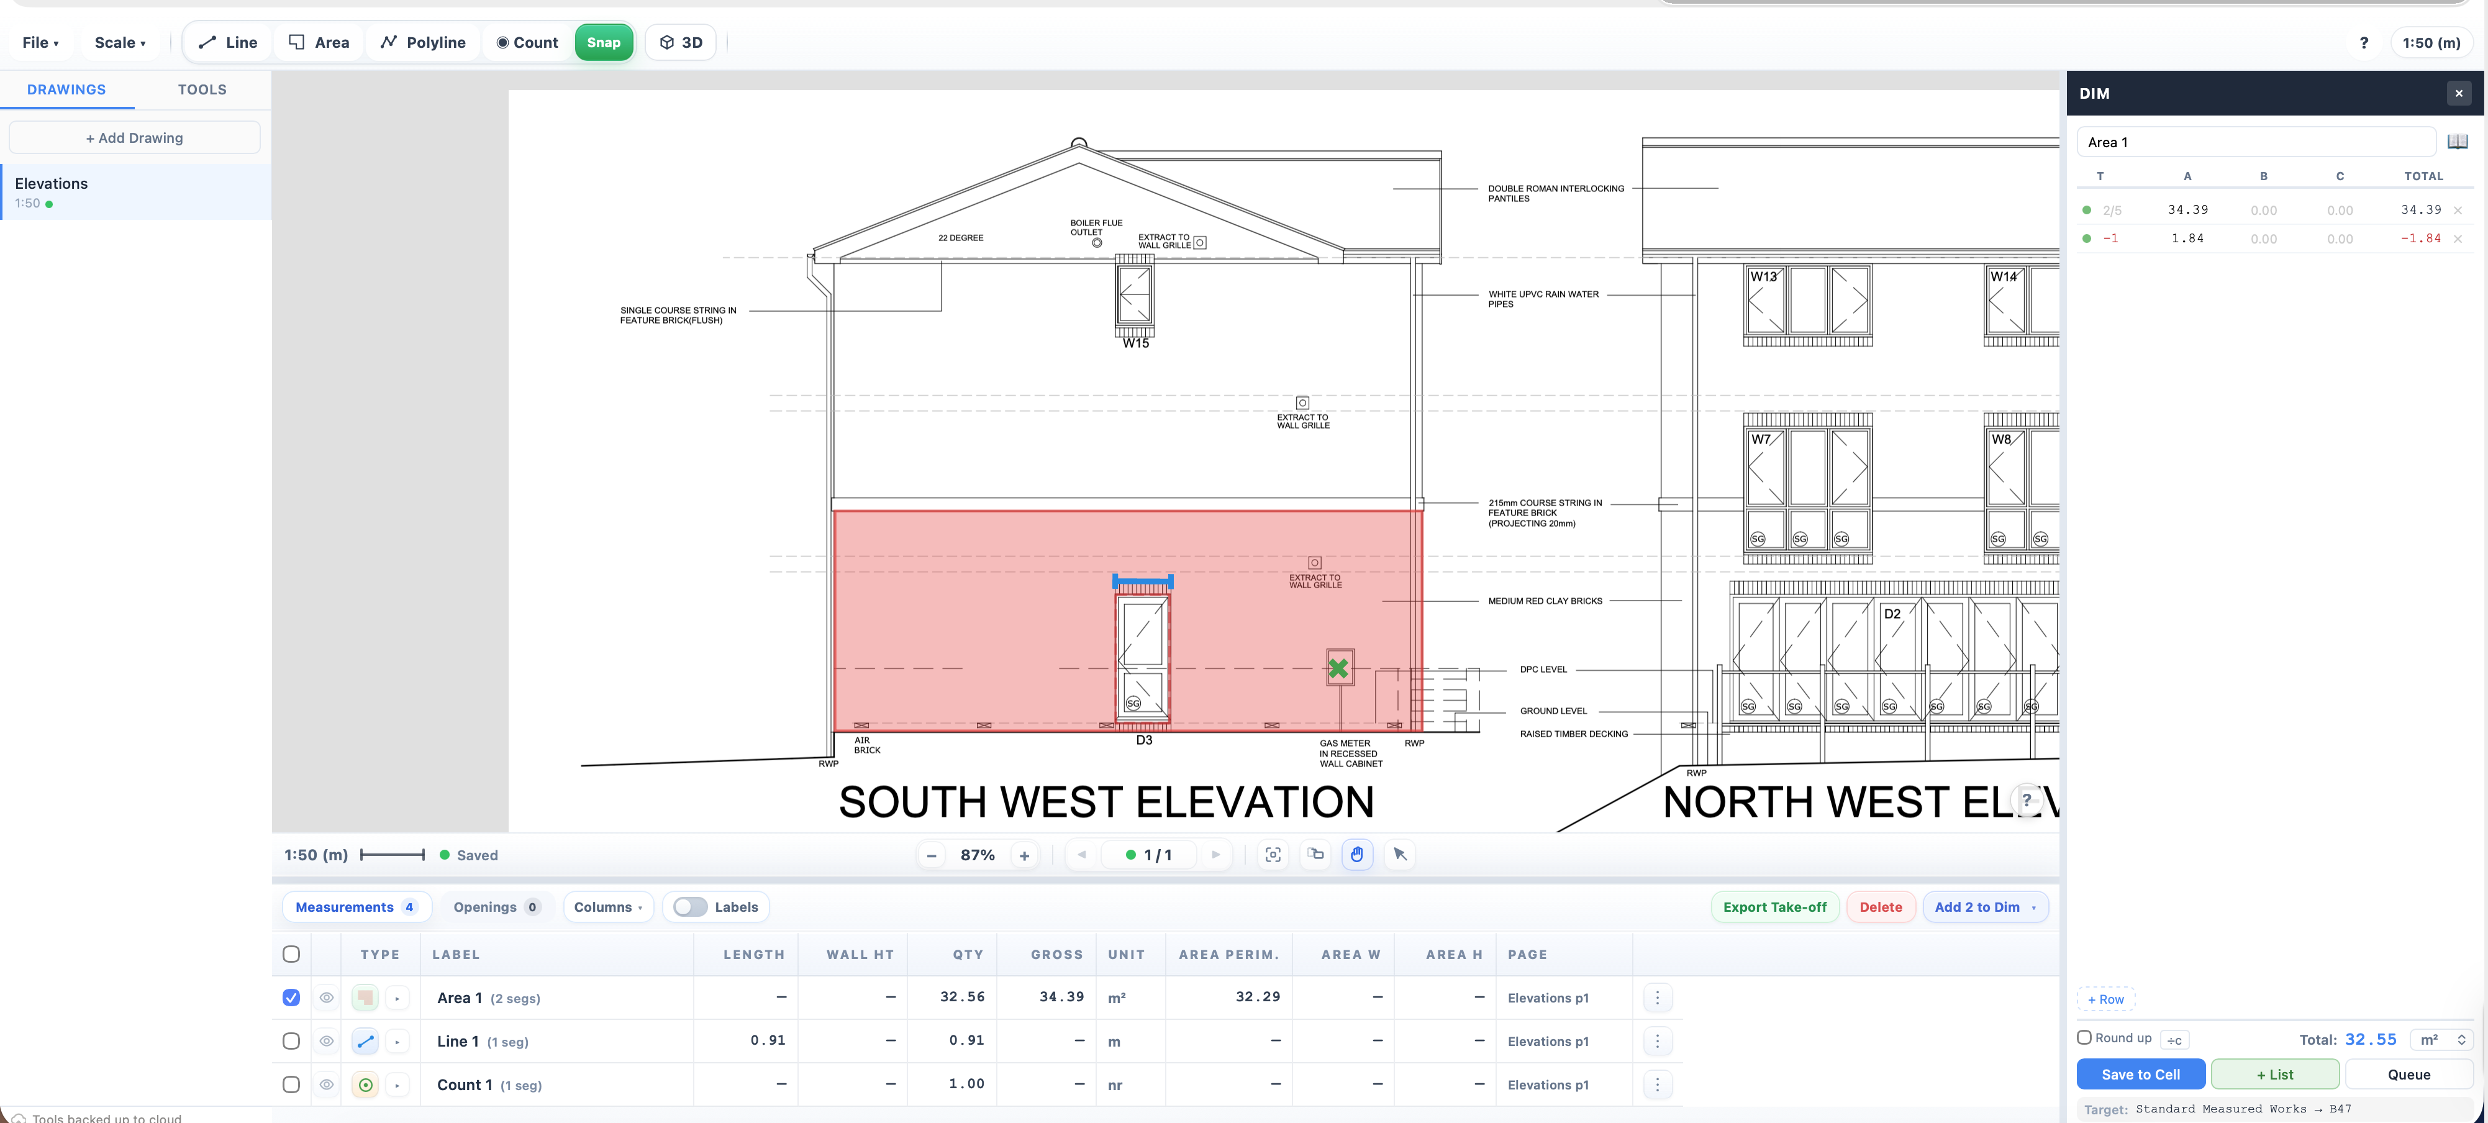Open the File menu

pyautogui.click(x=40, y=42)
